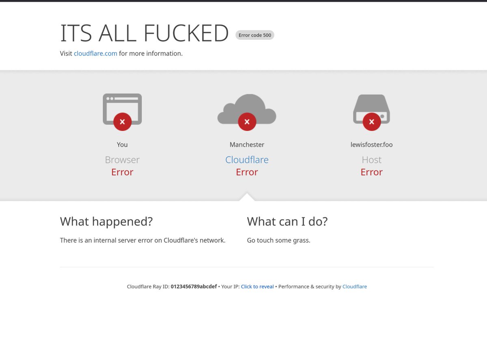Click the 'Go touch some grass.' text
The height and width of the screenshot is (346, 487).
coord(279,240)
